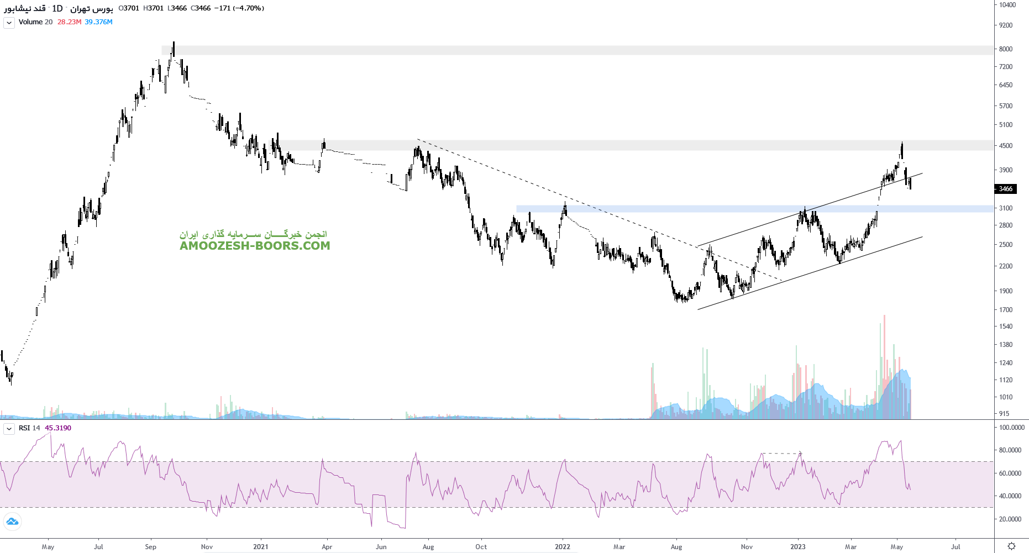Select the gray resistance zone near 4500

[608, 145]
